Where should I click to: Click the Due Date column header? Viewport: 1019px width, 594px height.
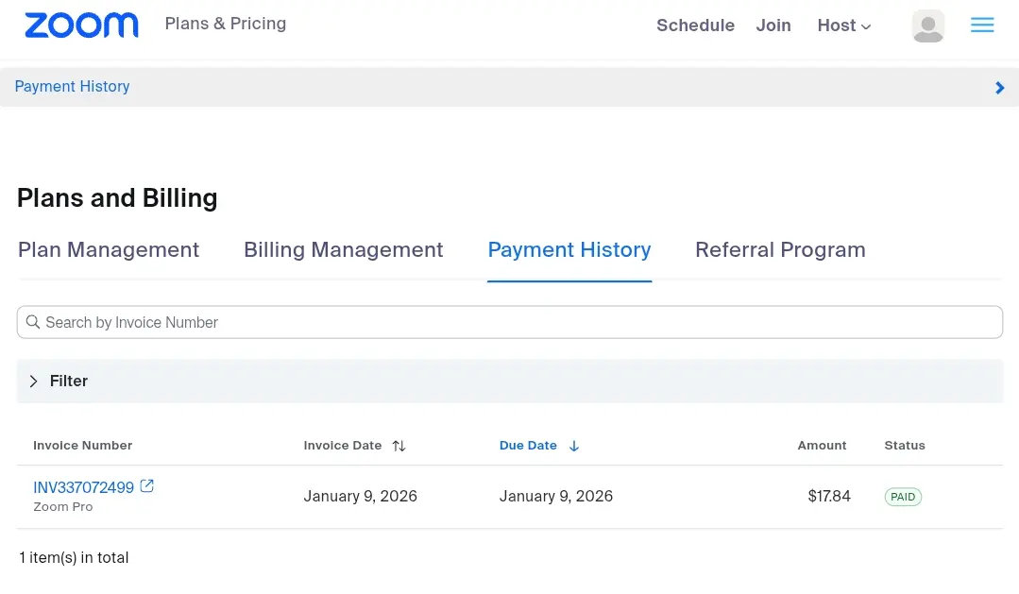tap(528, 445)
